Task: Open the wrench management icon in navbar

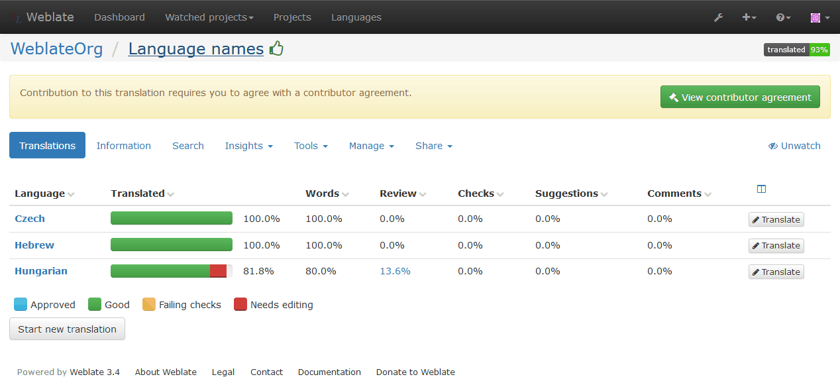Action: (718, 17)
